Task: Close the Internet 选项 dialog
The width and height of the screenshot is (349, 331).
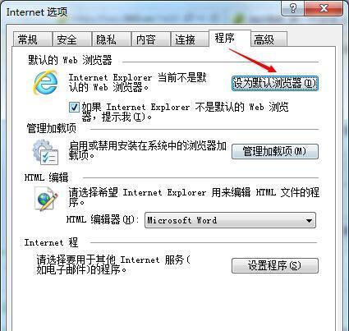Action: 324,8
